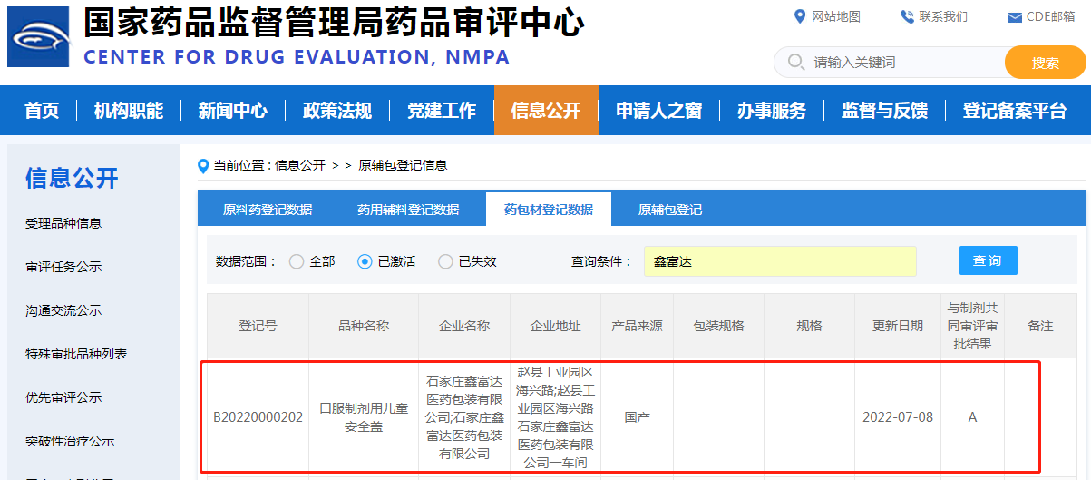1091x480 pixels.
Task: Click the CDE fish logo icon
Action: pos(38,37)
